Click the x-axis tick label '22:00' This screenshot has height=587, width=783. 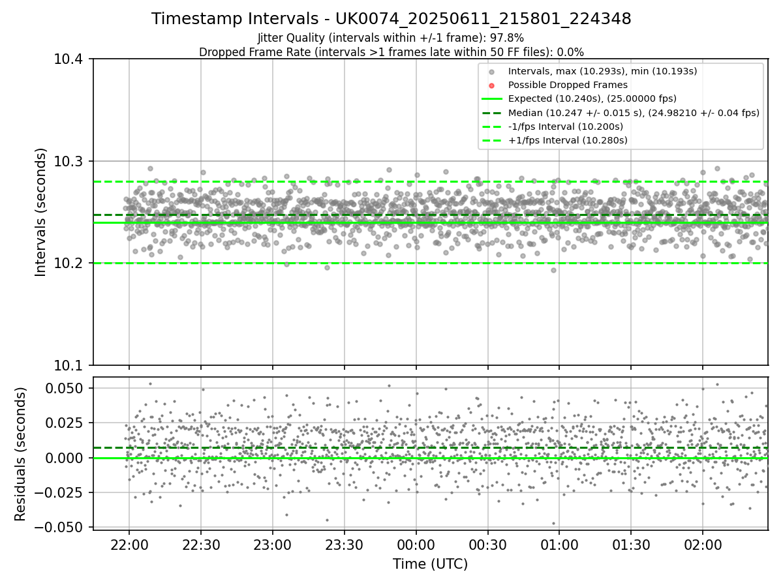click(x=129, y=544)
